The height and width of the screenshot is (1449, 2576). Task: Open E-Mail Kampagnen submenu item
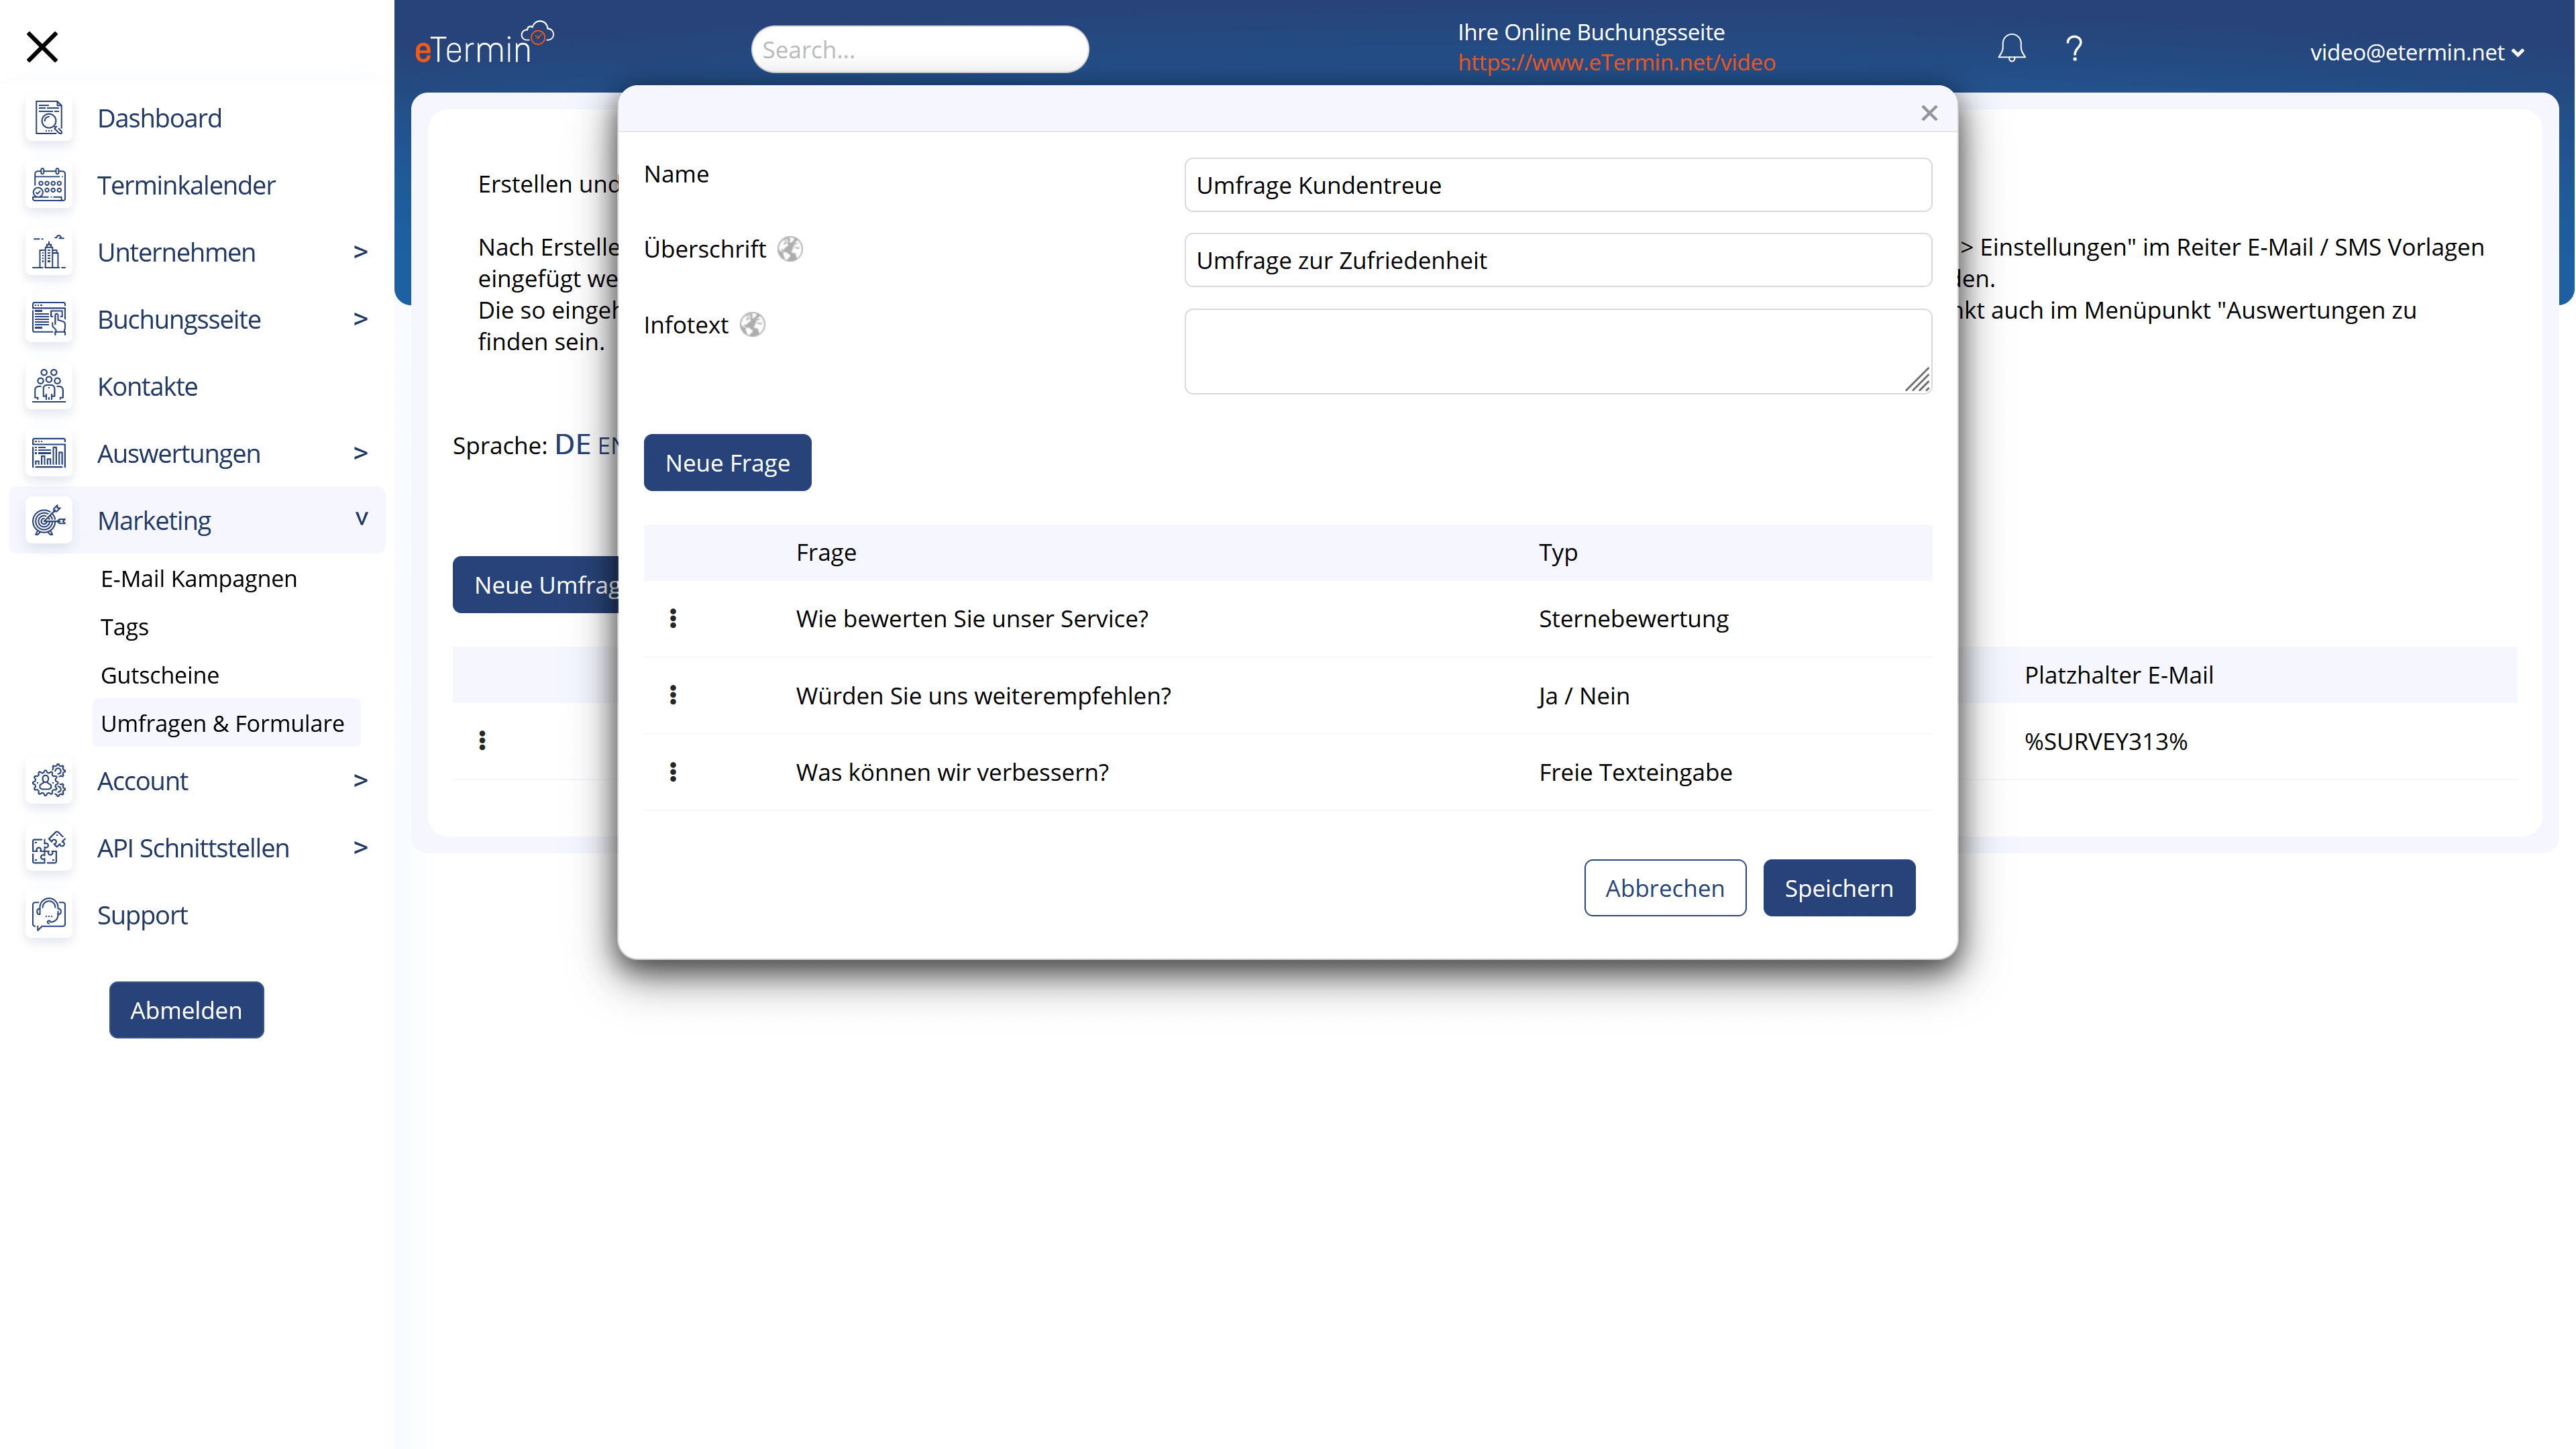[199, 578]
